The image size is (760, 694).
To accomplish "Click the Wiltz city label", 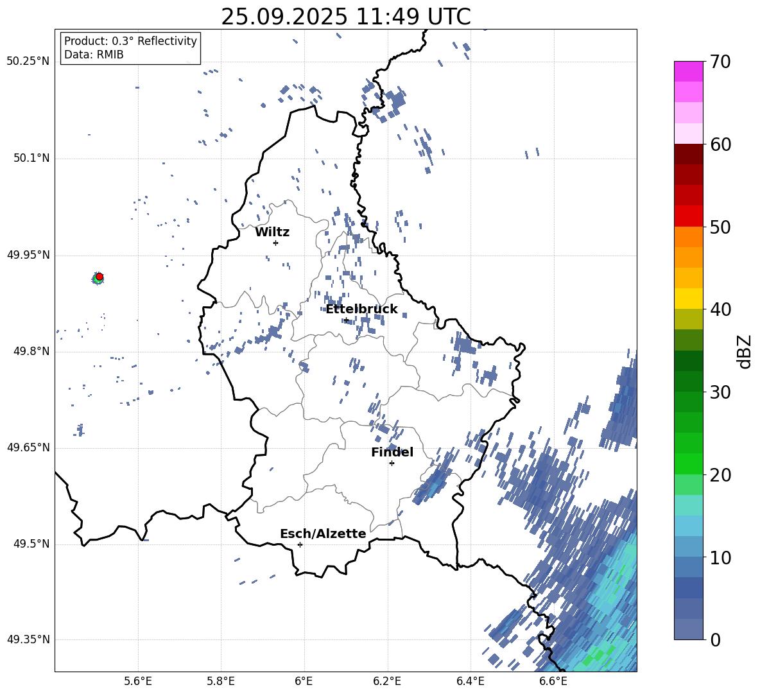I will click(272, 232).
